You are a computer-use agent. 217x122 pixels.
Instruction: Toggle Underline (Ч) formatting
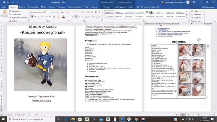tap(39, 17)
